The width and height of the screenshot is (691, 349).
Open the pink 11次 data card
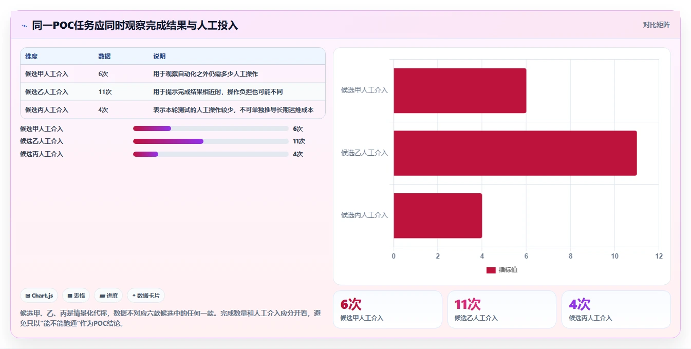[502, 309]
